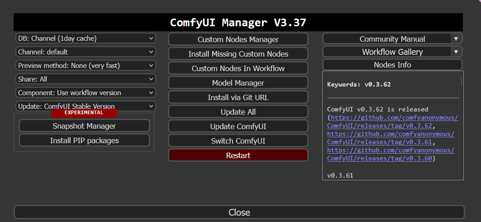Expand Workflow Gallery arrow menu

(456, 52)
